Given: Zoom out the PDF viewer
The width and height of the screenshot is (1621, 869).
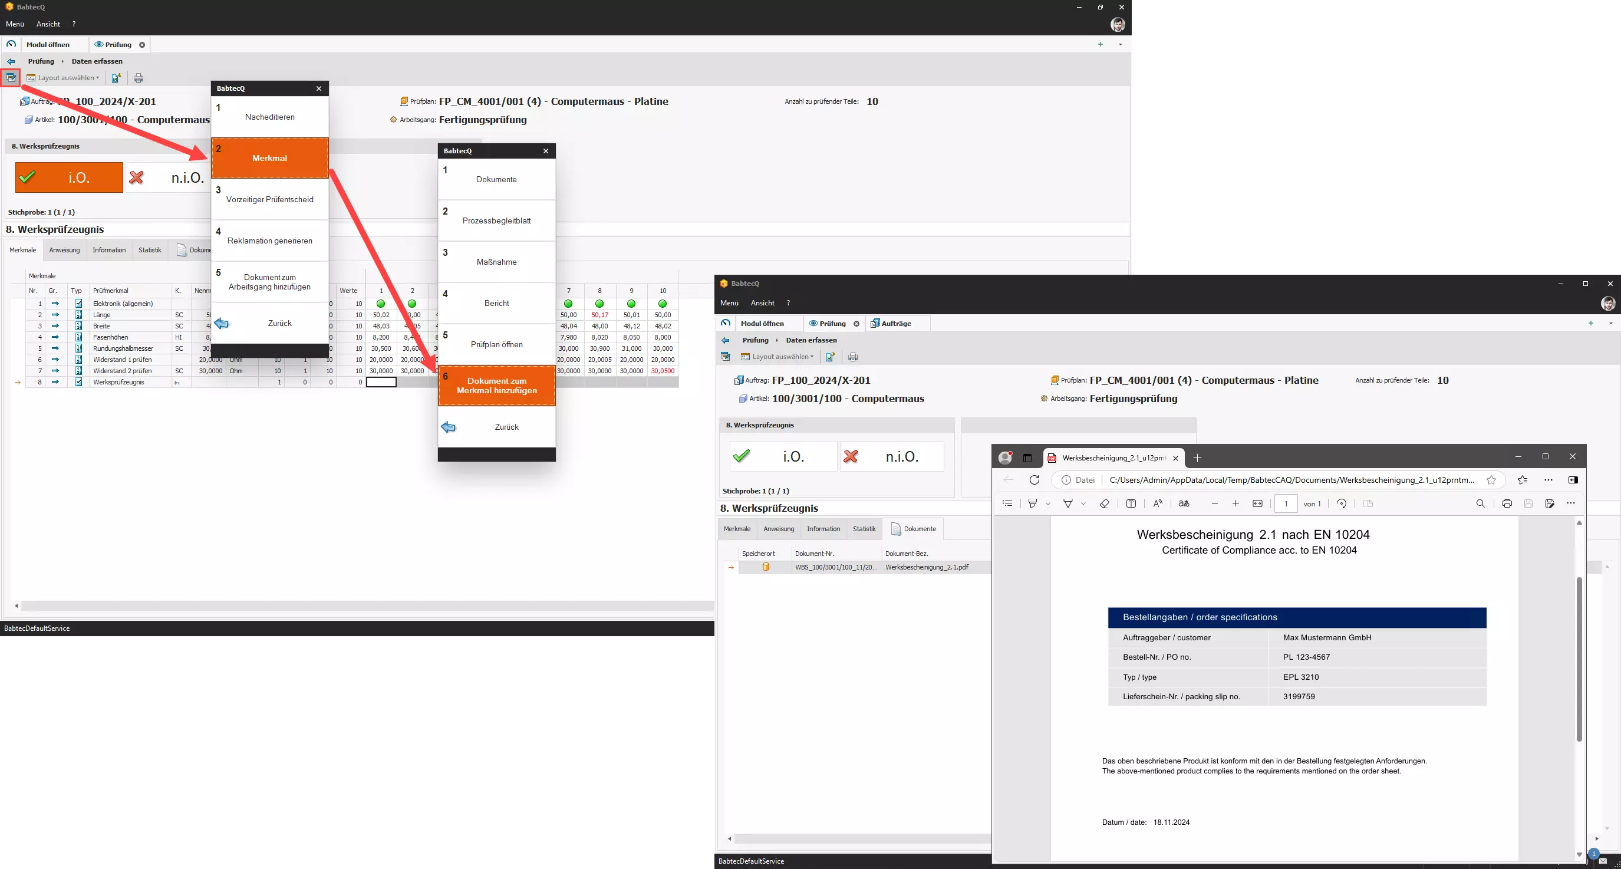Looking at the screenshot, I should coord(1214,503).
